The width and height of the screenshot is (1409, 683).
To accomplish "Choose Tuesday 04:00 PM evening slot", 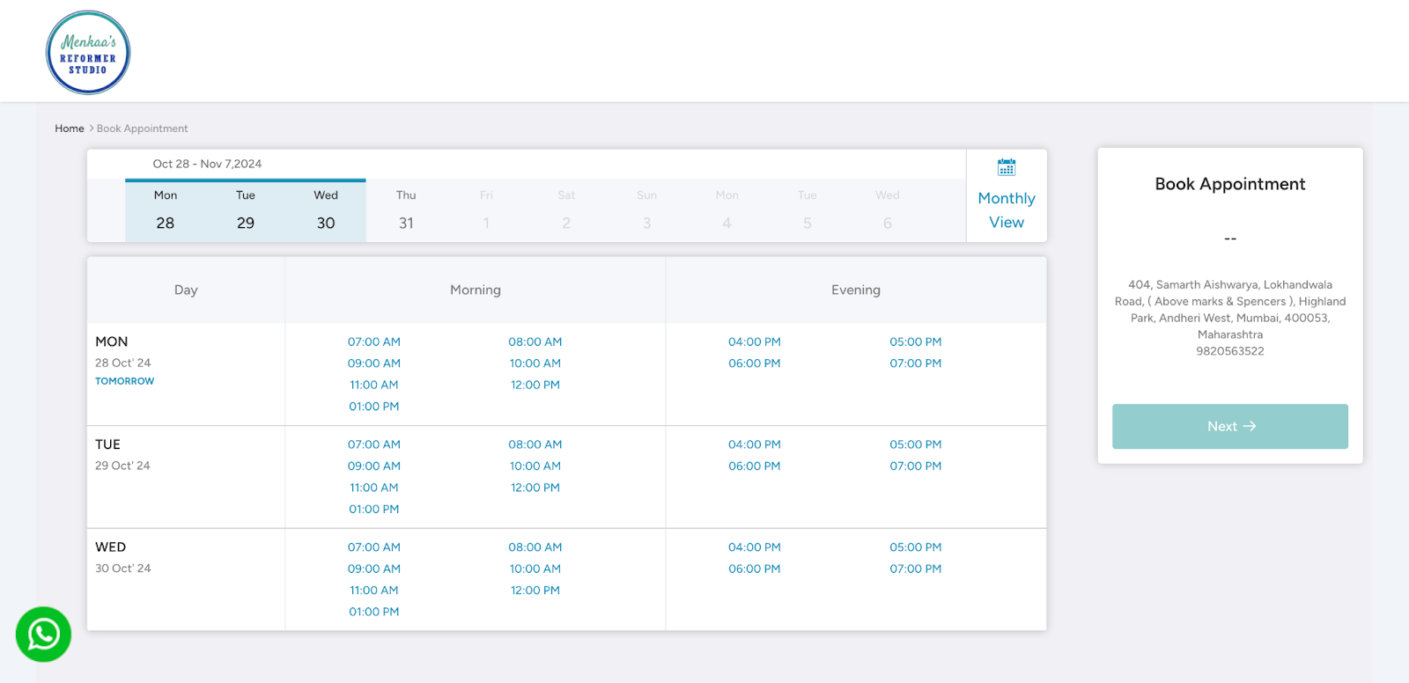I will point(754,444).
